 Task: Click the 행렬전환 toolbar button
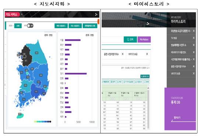pos(105,82)
